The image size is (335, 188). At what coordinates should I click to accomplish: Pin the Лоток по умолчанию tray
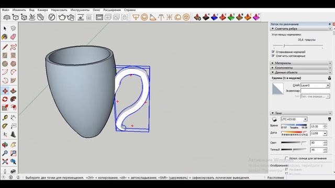(x=330, y=24)
